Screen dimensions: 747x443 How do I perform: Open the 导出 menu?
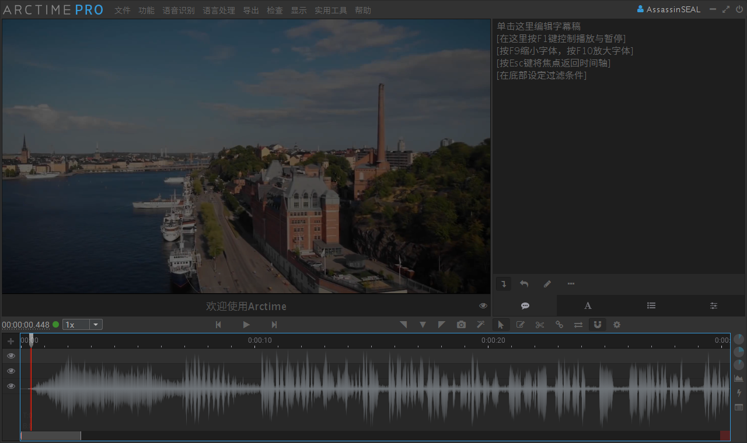(251, 10)
